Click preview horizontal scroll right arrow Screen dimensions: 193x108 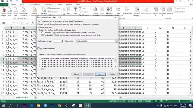click(113, 69)
